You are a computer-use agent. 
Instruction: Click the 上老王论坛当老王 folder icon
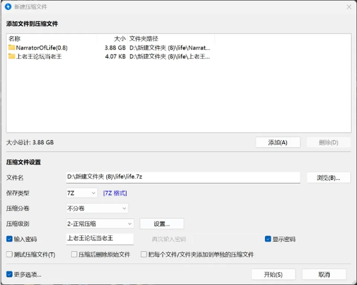[12, 56]
